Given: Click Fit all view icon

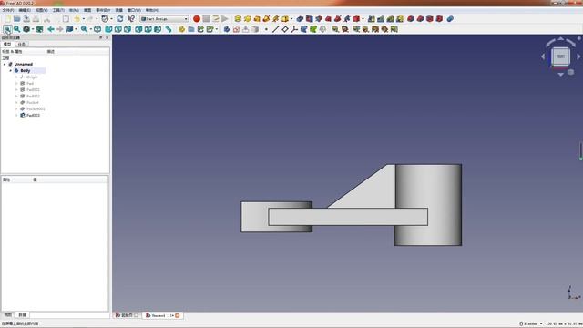Looking at the screenshot, I should click(7, 29).
